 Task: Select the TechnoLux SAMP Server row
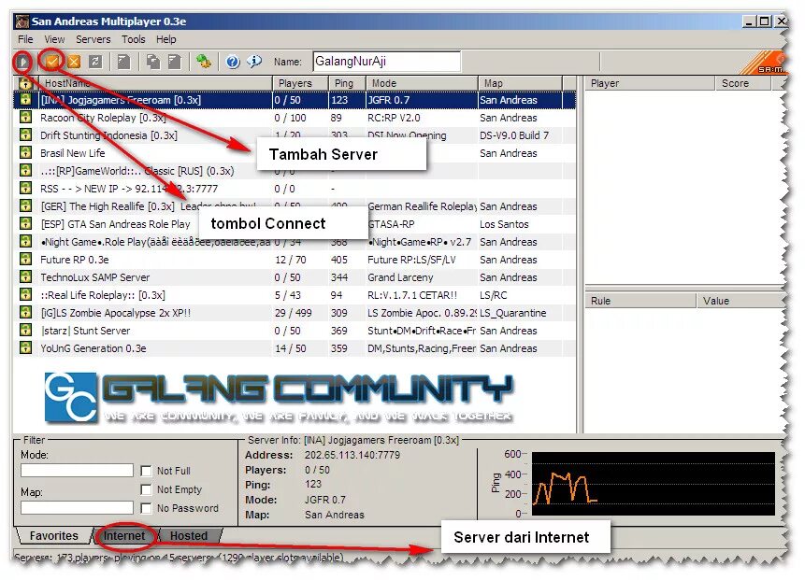point(295,277)
